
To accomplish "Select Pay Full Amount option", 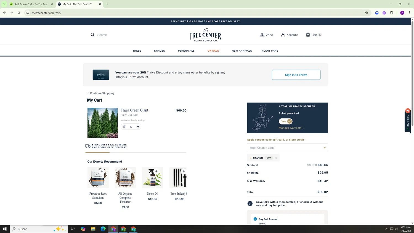I will [255, 219].
